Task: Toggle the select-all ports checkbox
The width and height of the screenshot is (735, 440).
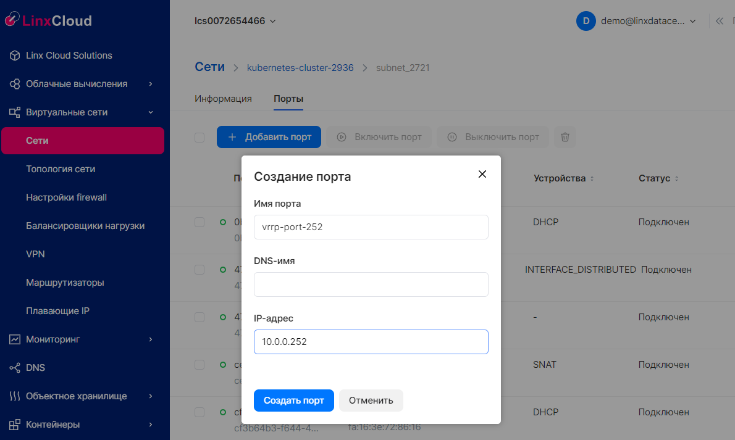Action: point(199,137)
